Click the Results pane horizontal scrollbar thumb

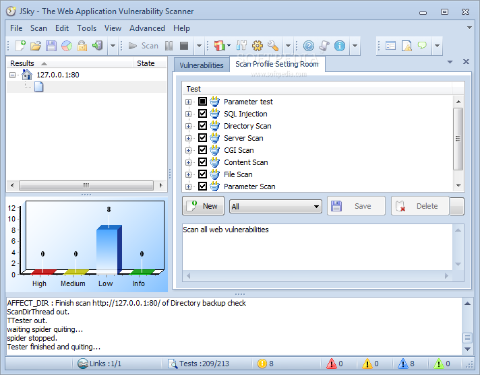point(86,185)
